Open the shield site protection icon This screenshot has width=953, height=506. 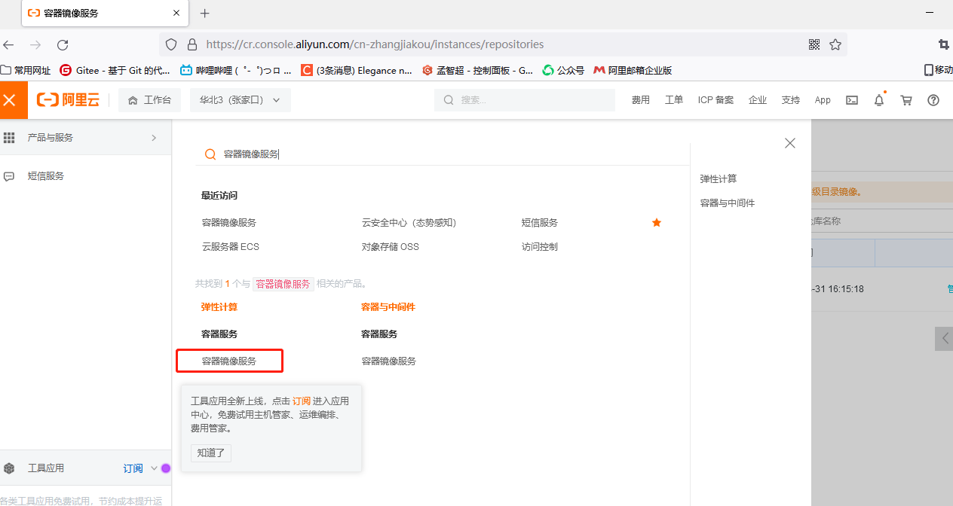pyautogui.click(x=171, y=44)
